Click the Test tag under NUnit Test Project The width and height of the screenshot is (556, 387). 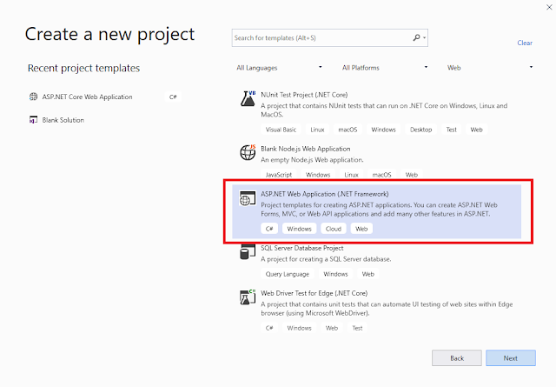point(452,130)
